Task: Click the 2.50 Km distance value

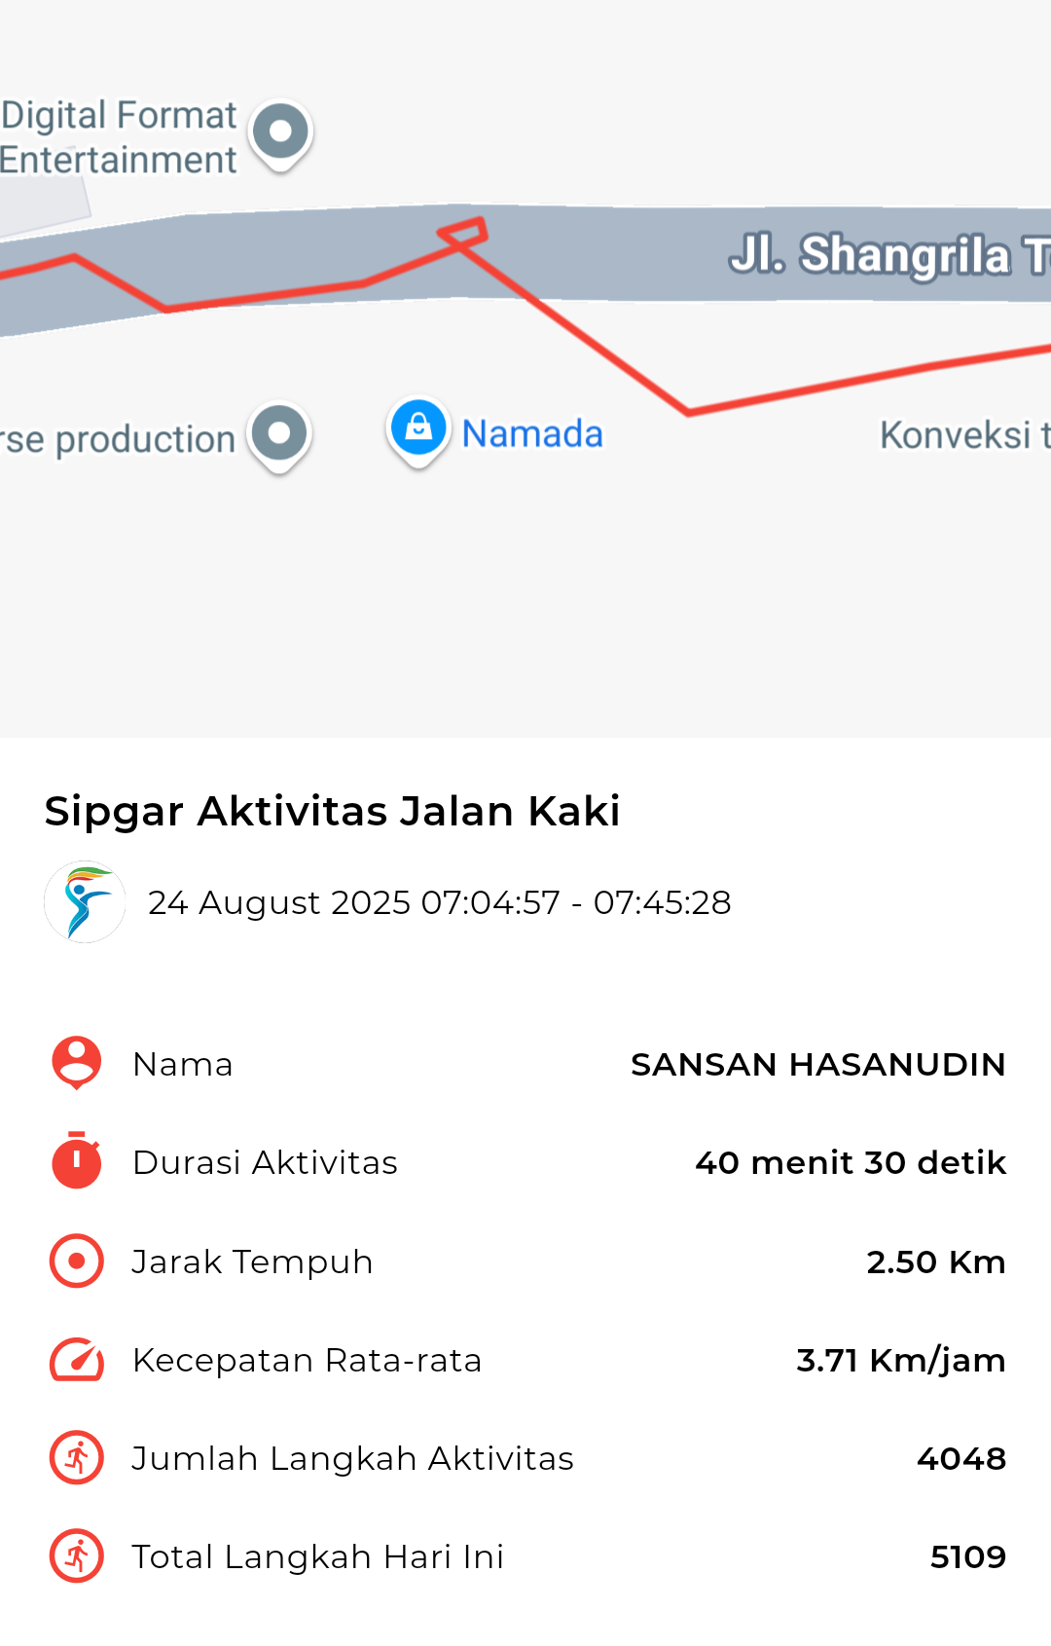Action: 936,1262
